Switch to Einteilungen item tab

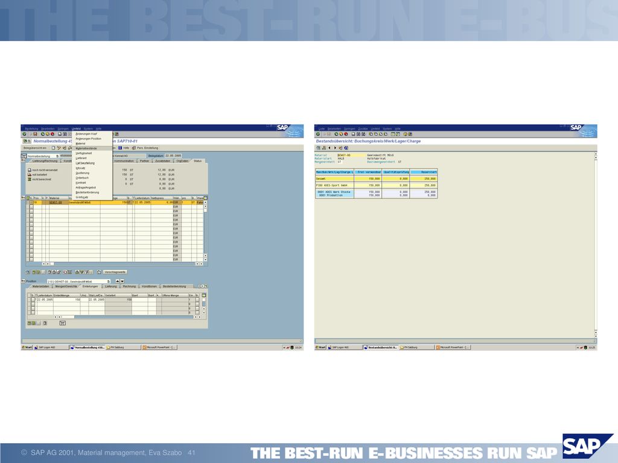coord(91,286)
